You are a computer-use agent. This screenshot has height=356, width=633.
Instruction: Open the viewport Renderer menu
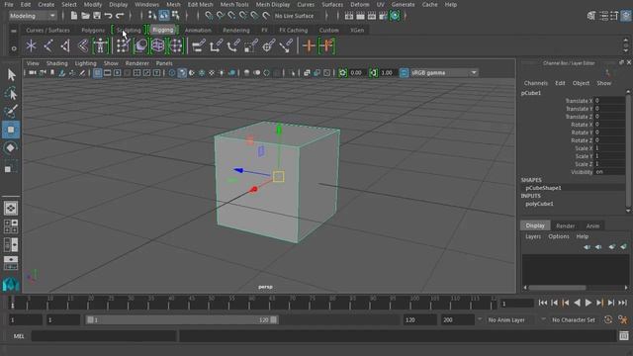pyautogui.click(x=137, y=63)
